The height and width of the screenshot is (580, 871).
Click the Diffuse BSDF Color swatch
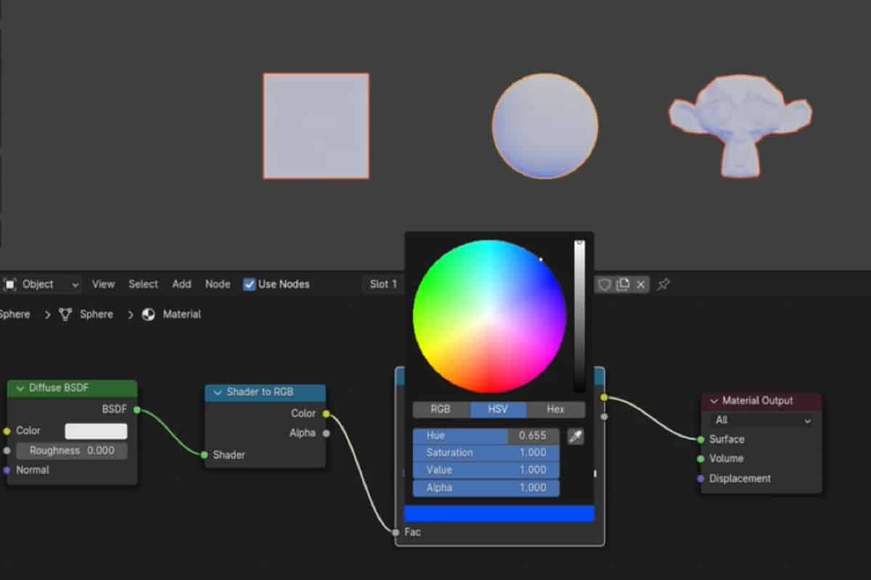pos(95,430)
